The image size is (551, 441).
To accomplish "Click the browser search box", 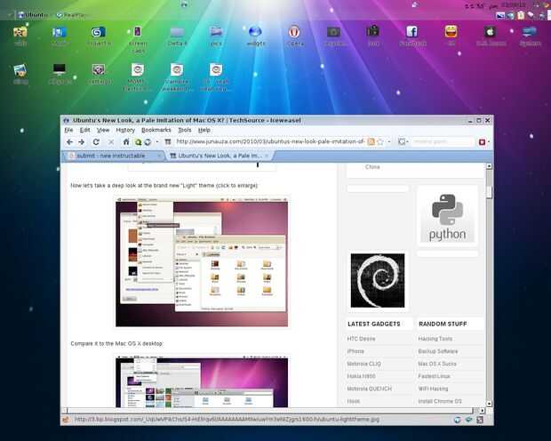I will 442,141.
